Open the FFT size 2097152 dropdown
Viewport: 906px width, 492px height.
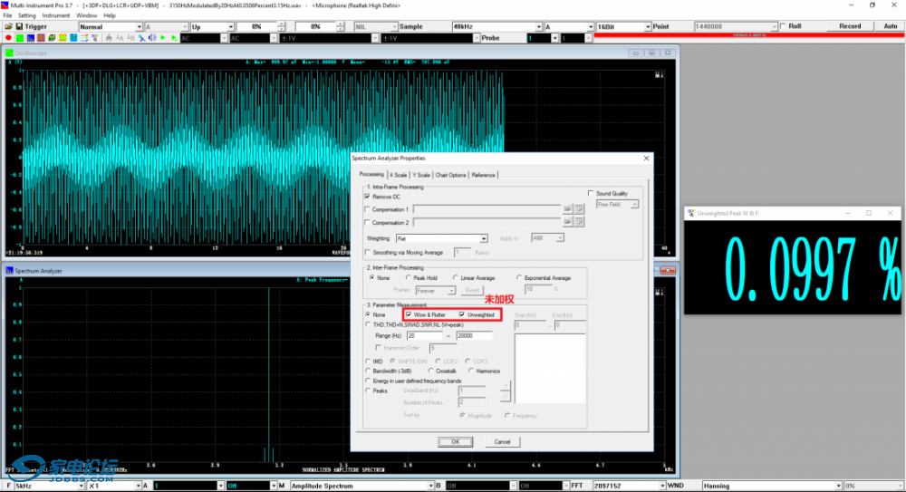coord(662,486)
